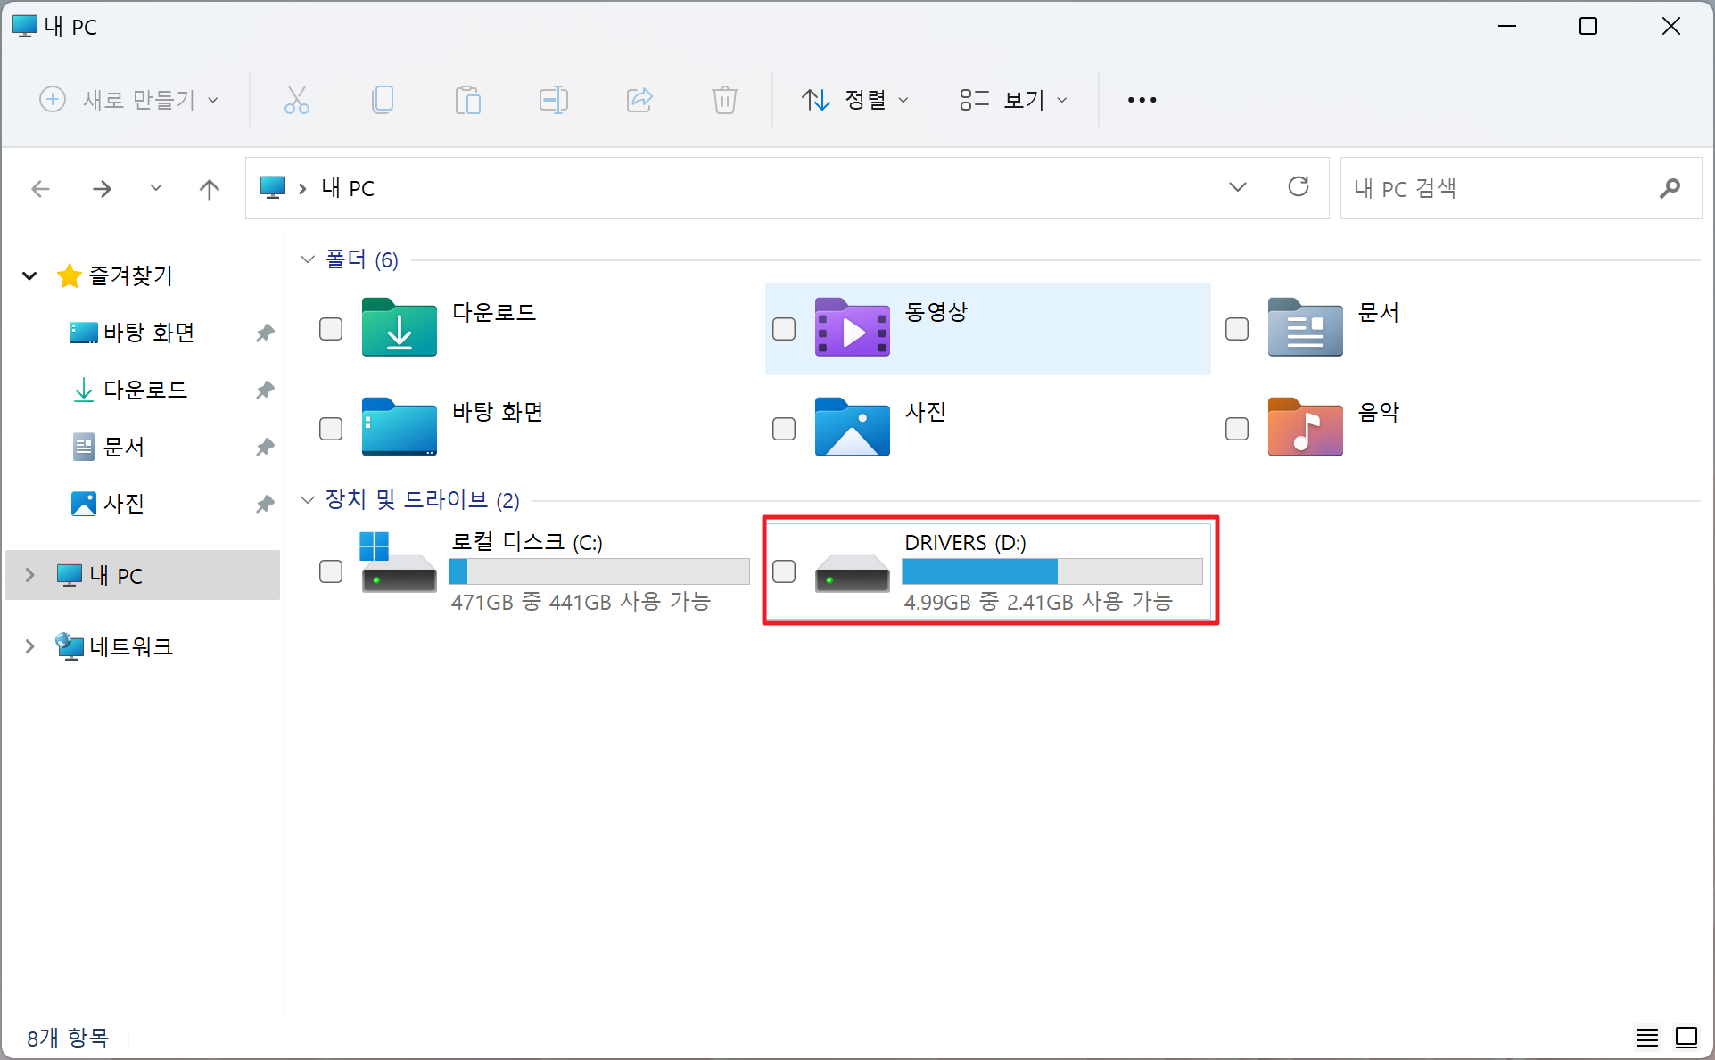The height and width of the screenshot is (1060, 1715).
Task: Switch to large icons view in status bar
Action: (x=1686, y=1037)
